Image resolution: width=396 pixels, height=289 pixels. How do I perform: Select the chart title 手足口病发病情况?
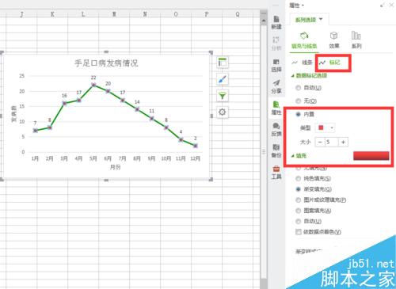click(106, 63)
